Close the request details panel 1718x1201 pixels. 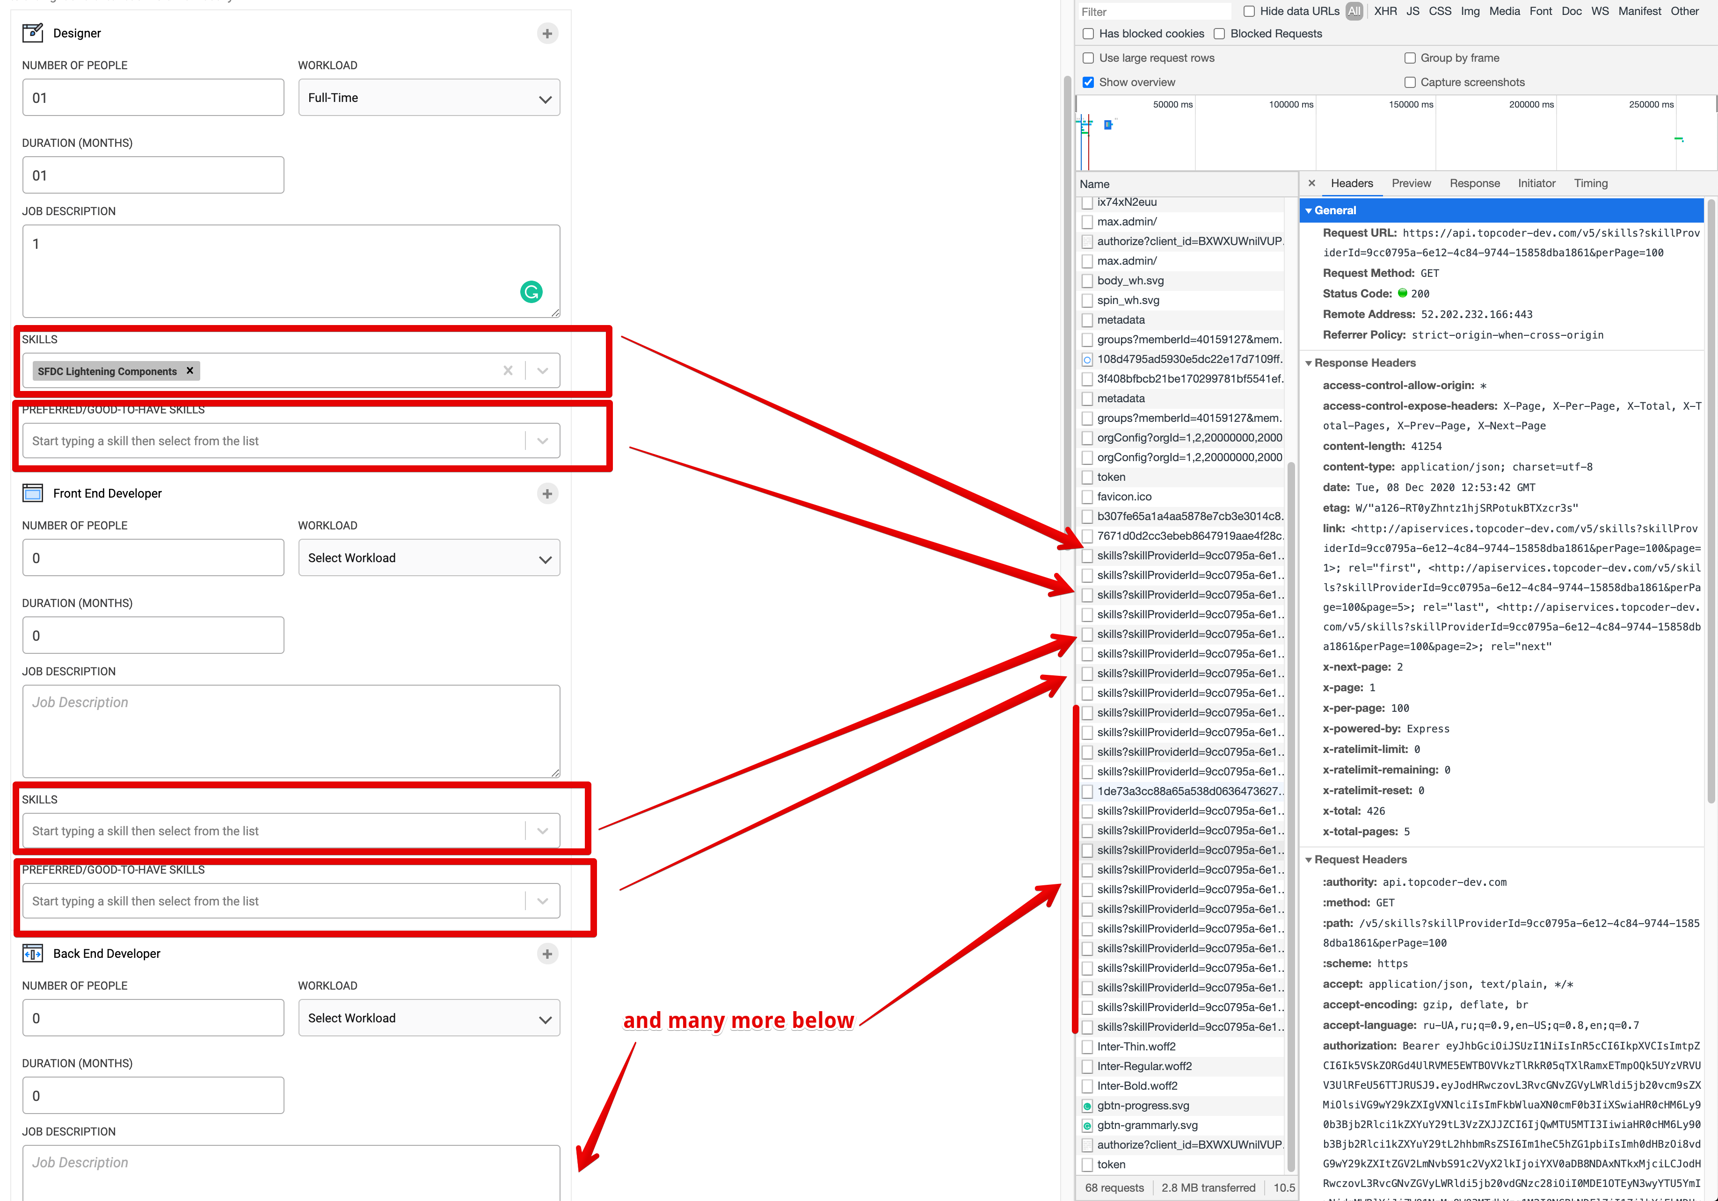[1312, 183]
